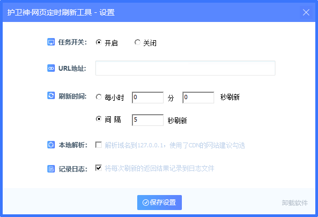This screenshot has width=318, height=217.
Task: Click the local resolve (本地解析) icon
Action: coord(51,145)
